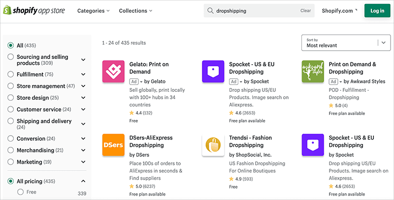Click the by ShopSocial, Inc. text

[250, 155]
